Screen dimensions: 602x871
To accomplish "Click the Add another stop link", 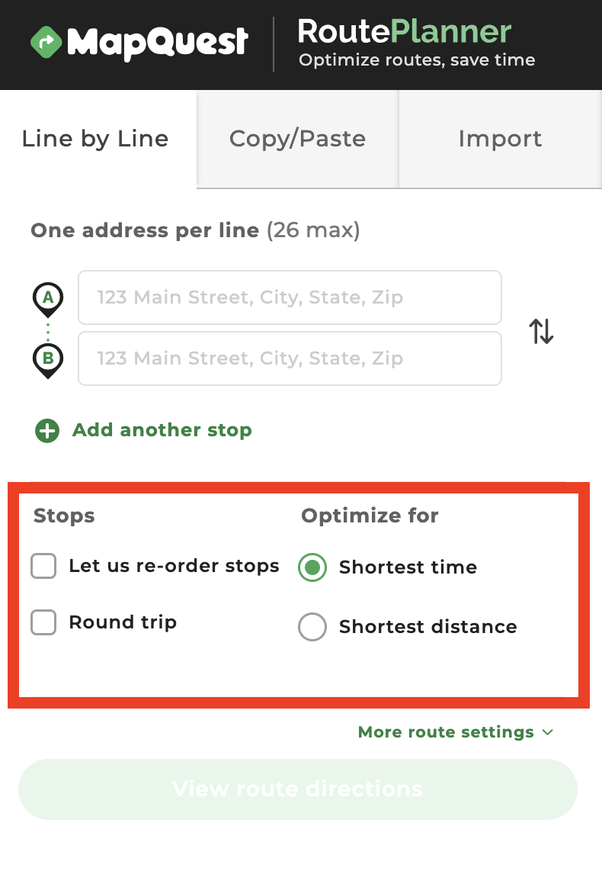I will click(162, 430).
